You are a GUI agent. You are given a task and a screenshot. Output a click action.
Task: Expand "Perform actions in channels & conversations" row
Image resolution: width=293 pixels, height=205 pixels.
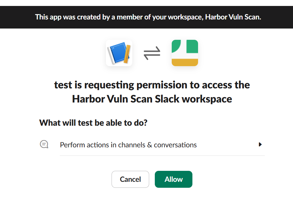tap(128, 145)
